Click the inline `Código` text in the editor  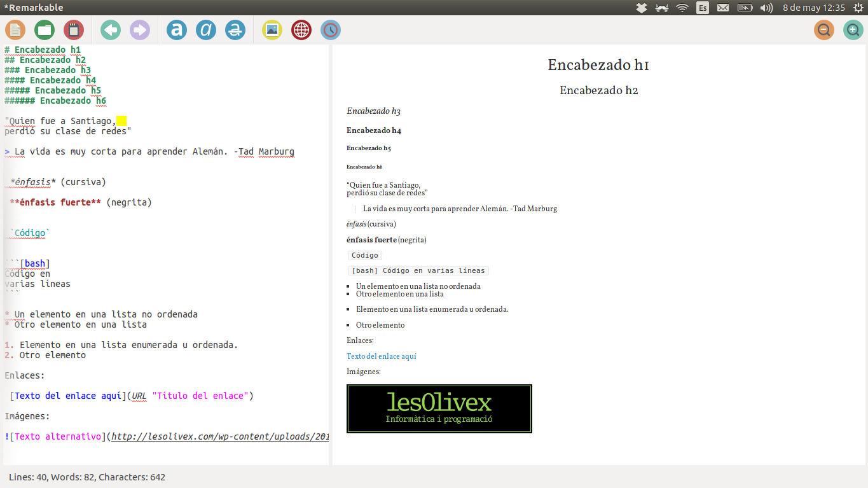coord(30,233)
